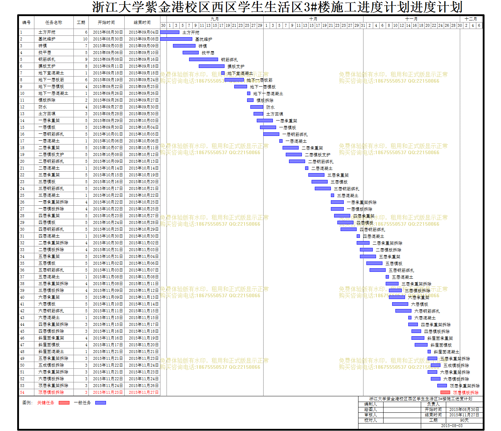Screen dimensions: 501x431
Task: Click the blue 一般任务 legend swatch
Action: click(x=101, y=403)
